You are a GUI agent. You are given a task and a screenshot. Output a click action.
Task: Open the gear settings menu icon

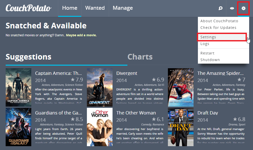[243, 8]
